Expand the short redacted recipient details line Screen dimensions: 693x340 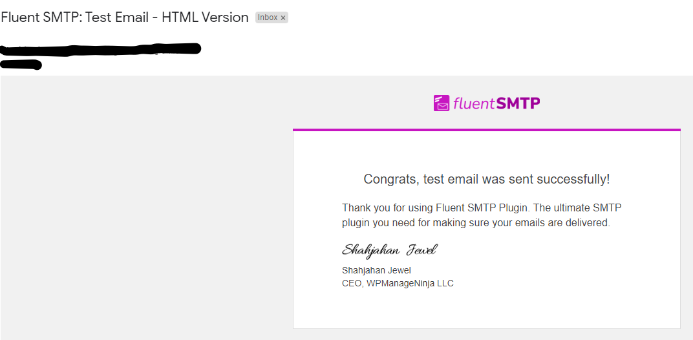coord(21,64)
